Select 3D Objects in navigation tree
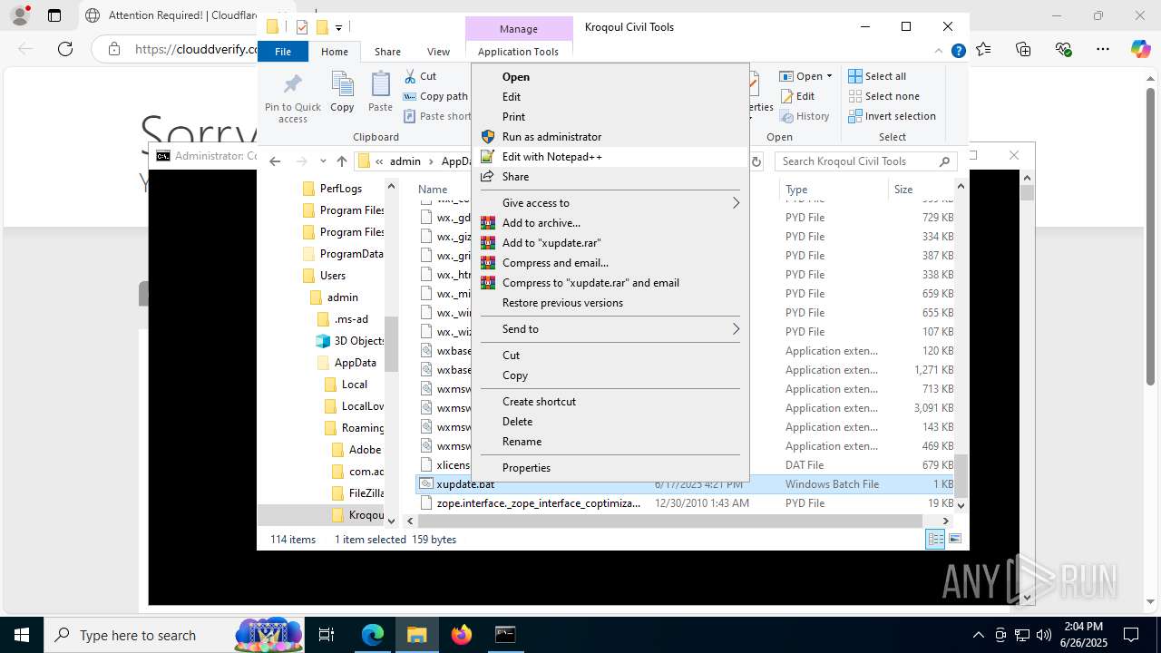 click(350, 341)
